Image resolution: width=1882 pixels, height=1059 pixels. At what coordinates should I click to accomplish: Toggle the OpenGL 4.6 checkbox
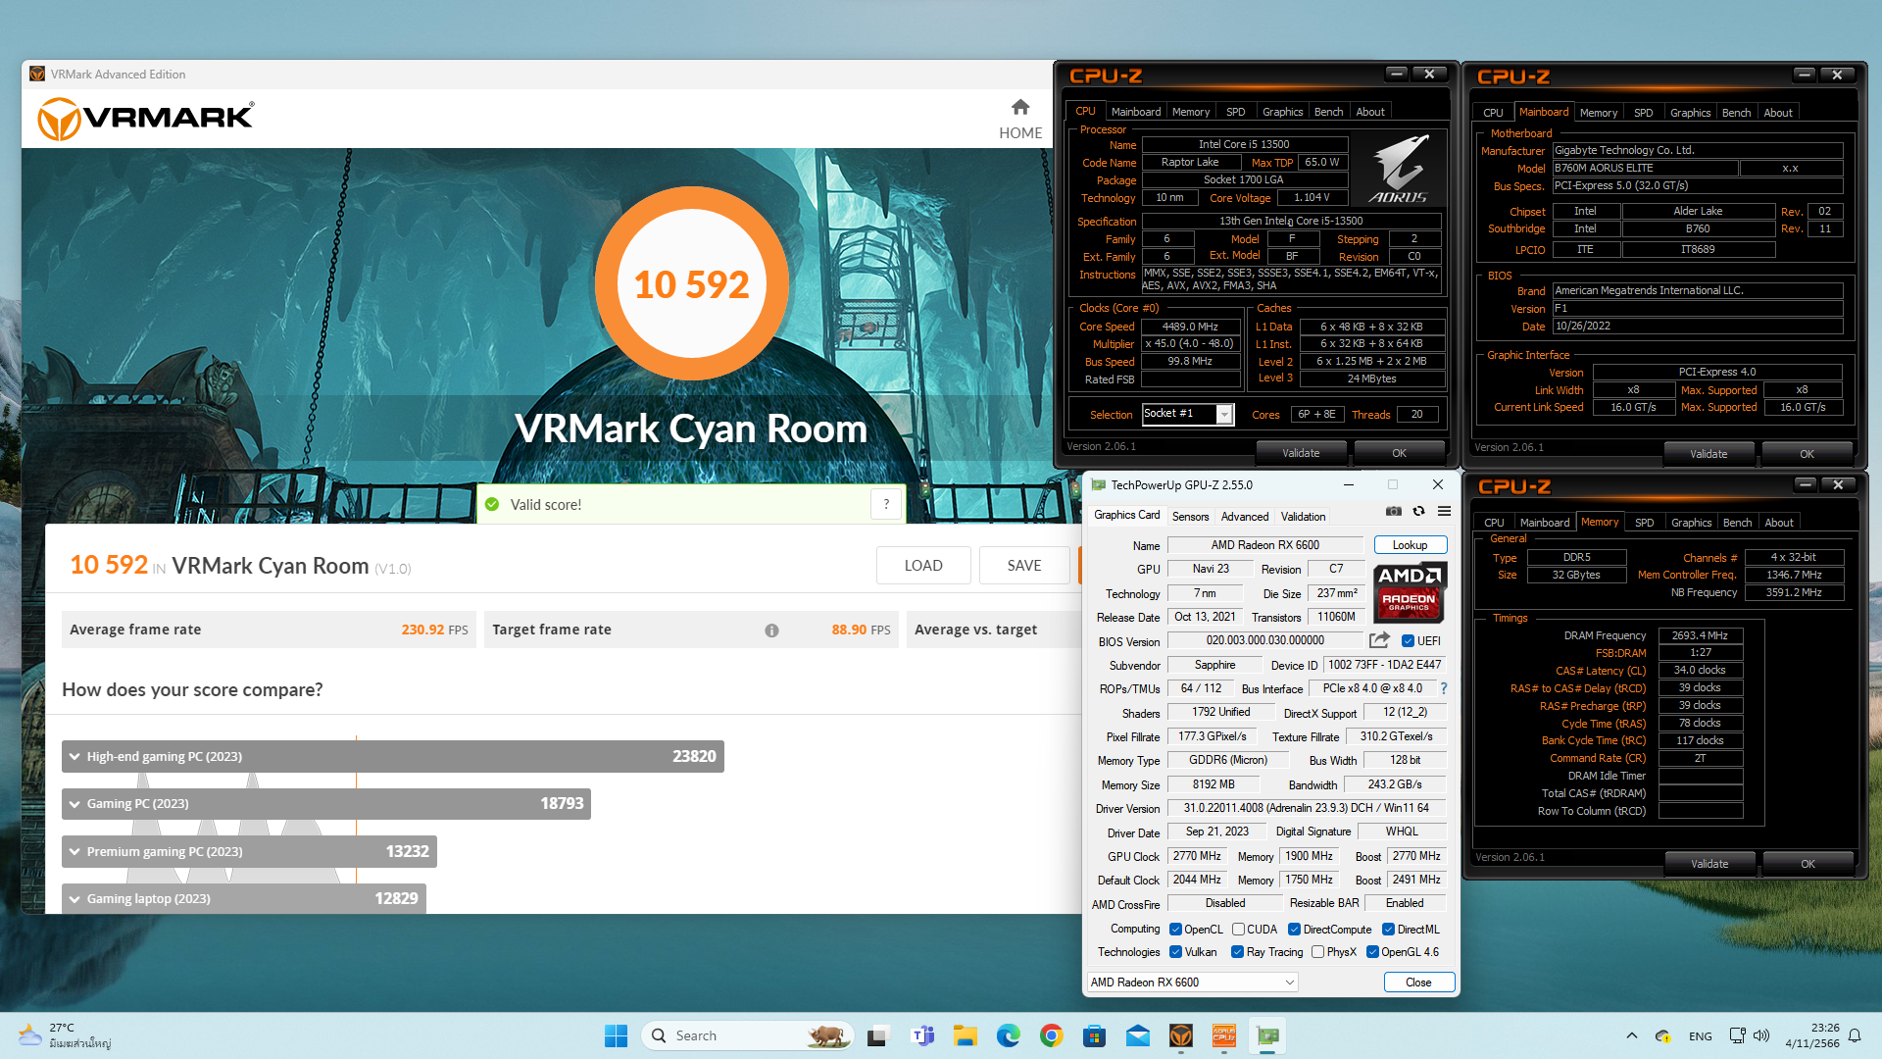coord(1373,952)
